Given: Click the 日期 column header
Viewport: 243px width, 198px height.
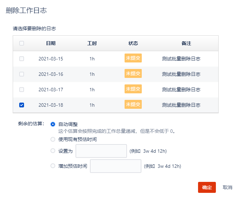Looking at the screenshot, I should pos(51,43).
